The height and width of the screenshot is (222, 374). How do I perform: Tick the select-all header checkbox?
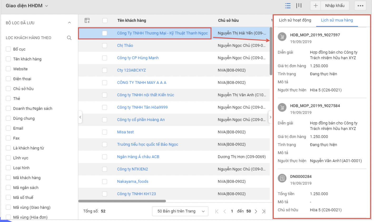[105, 20]
